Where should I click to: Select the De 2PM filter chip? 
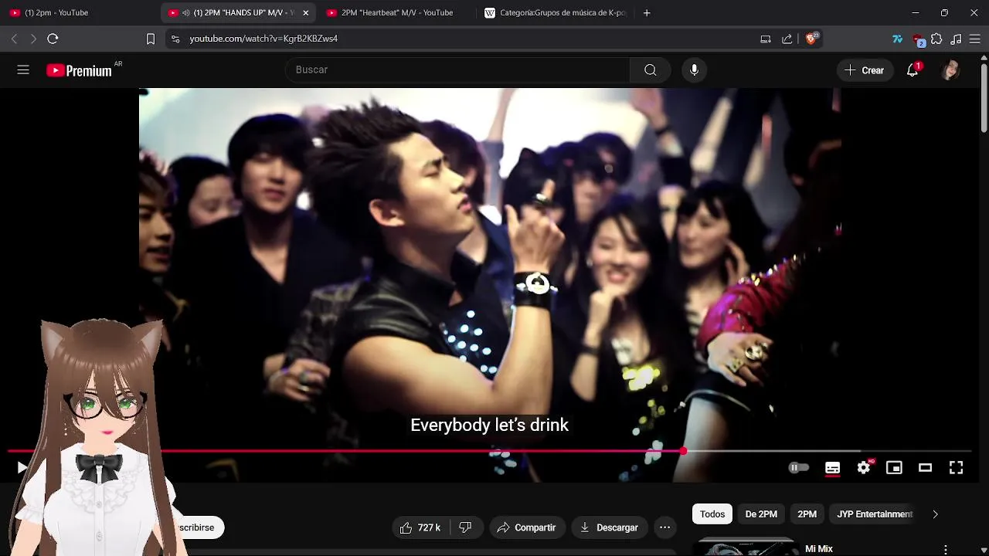coord(761,514)
